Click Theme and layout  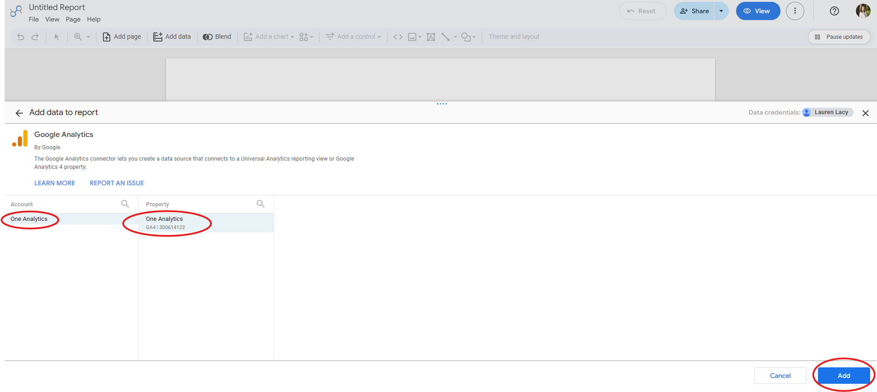click(514, 37)
